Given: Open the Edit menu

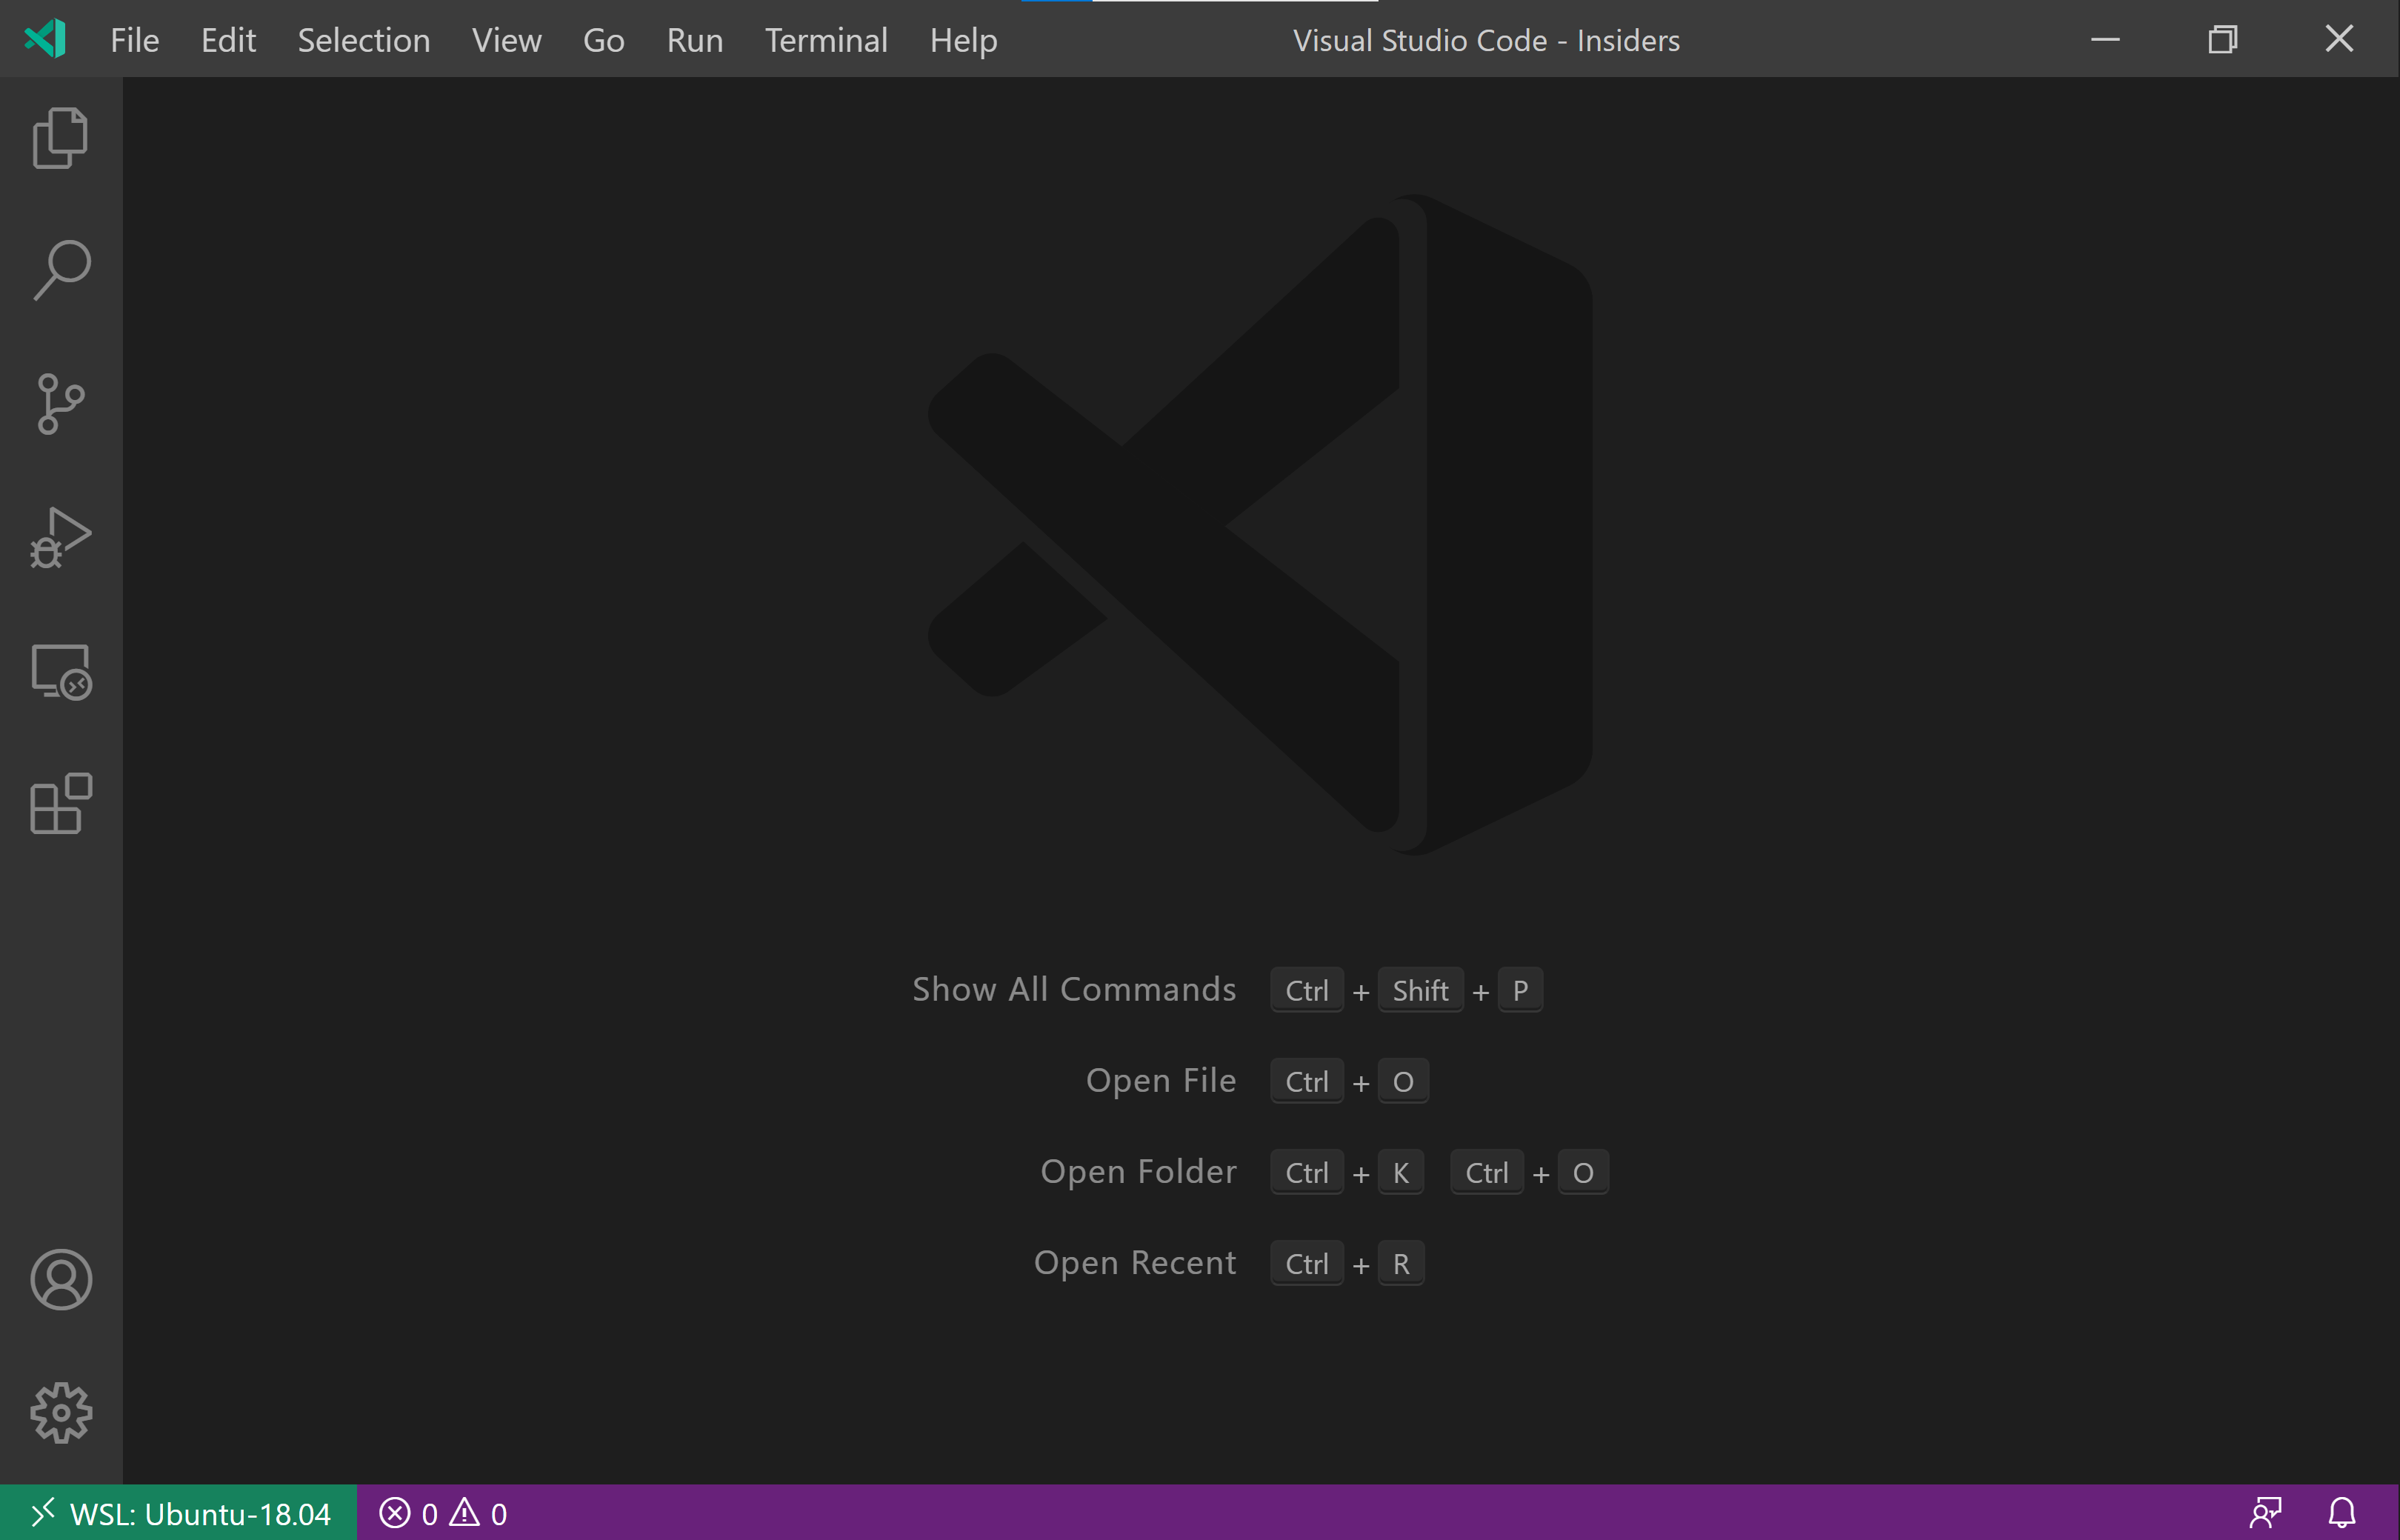Looking at the screenshot, I should pos(228,40).
